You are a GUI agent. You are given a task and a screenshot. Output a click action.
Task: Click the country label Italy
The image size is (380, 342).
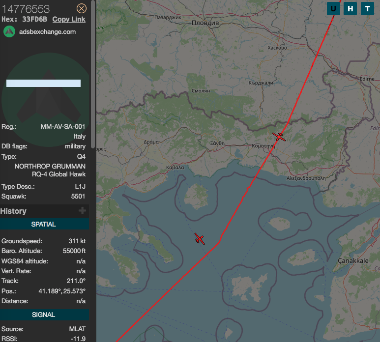80,137
